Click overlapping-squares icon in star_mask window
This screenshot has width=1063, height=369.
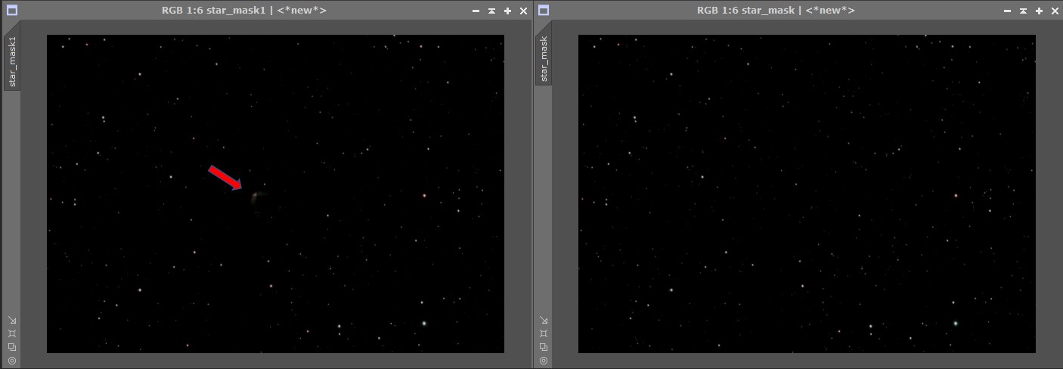click(x=544, y=347)
